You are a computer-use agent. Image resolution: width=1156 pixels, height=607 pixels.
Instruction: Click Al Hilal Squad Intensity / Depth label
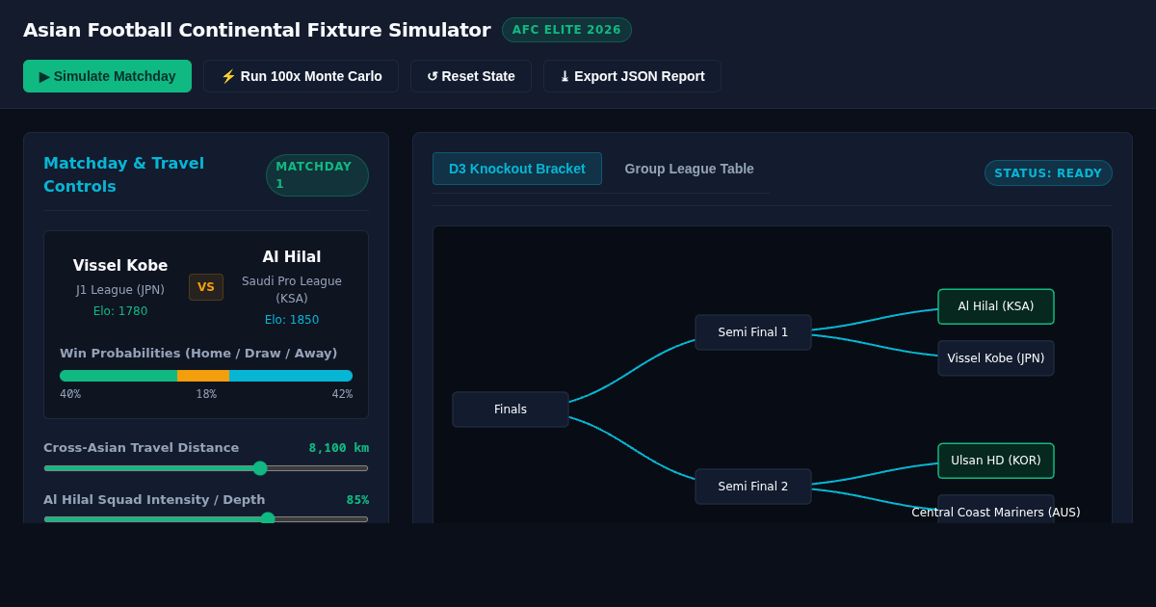pos(154,500)
